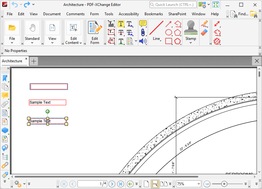Click the Undo arrow
262x189 pixels.
(15, 5)
